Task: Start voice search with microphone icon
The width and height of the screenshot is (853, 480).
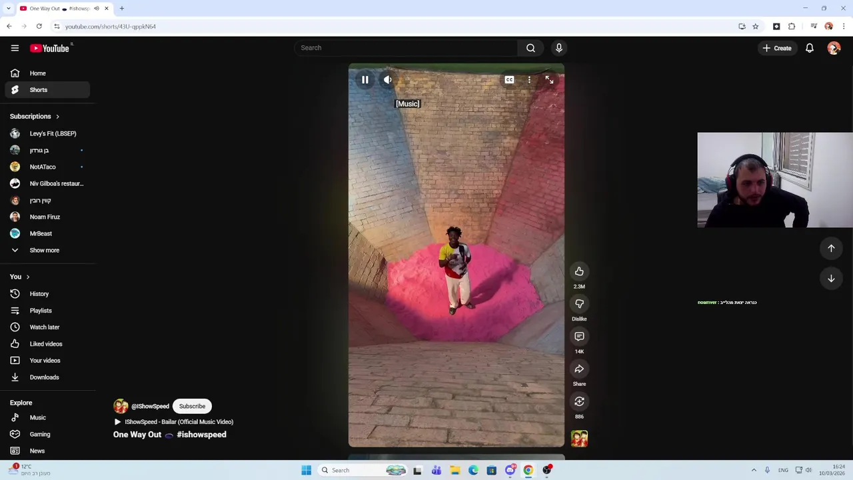Action: (559, 48)
